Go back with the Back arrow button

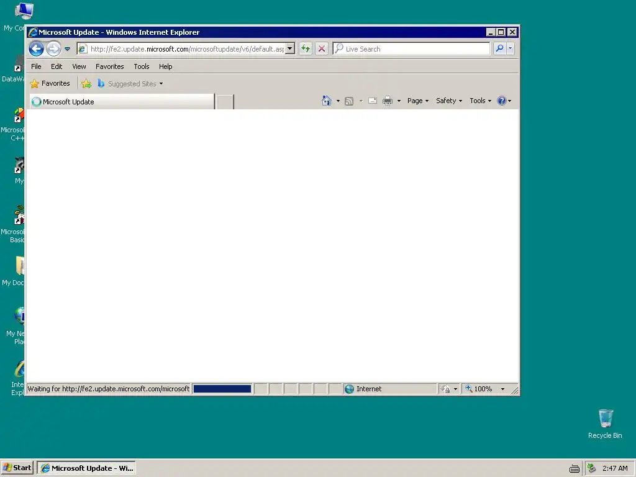point(36,49)
